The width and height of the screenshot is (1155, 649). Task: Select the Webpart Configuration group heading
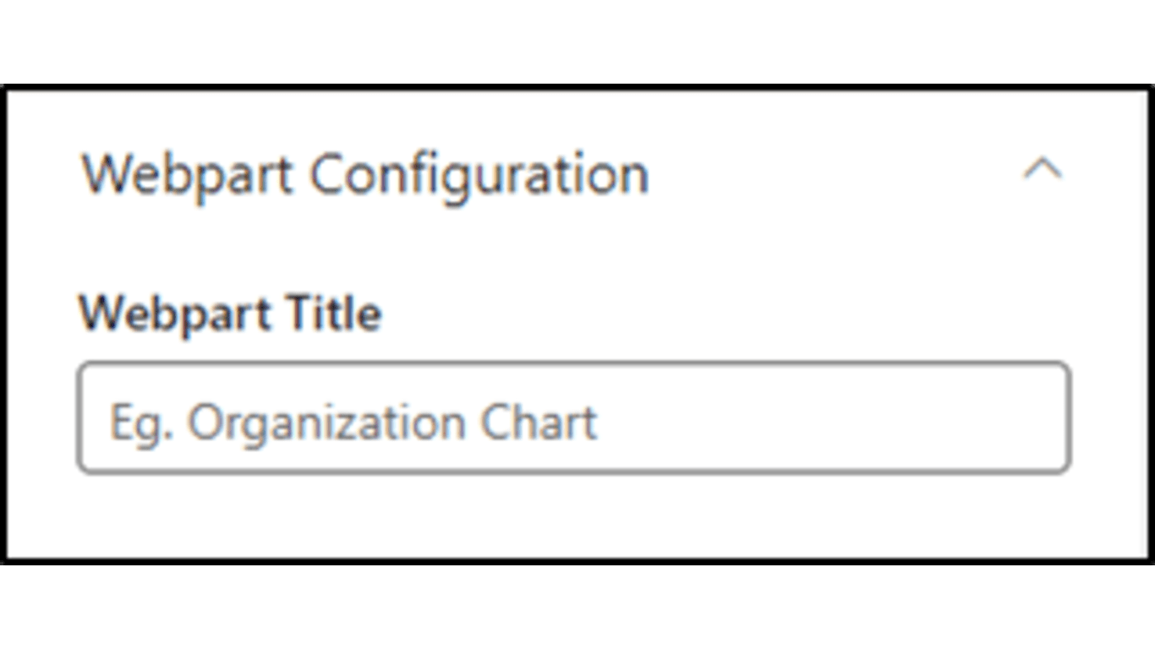pos(365,176)
